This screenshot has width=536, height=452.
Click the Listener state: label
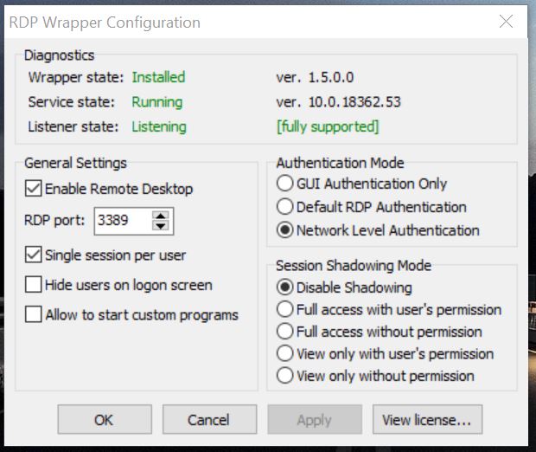click(x=73, y=126)
